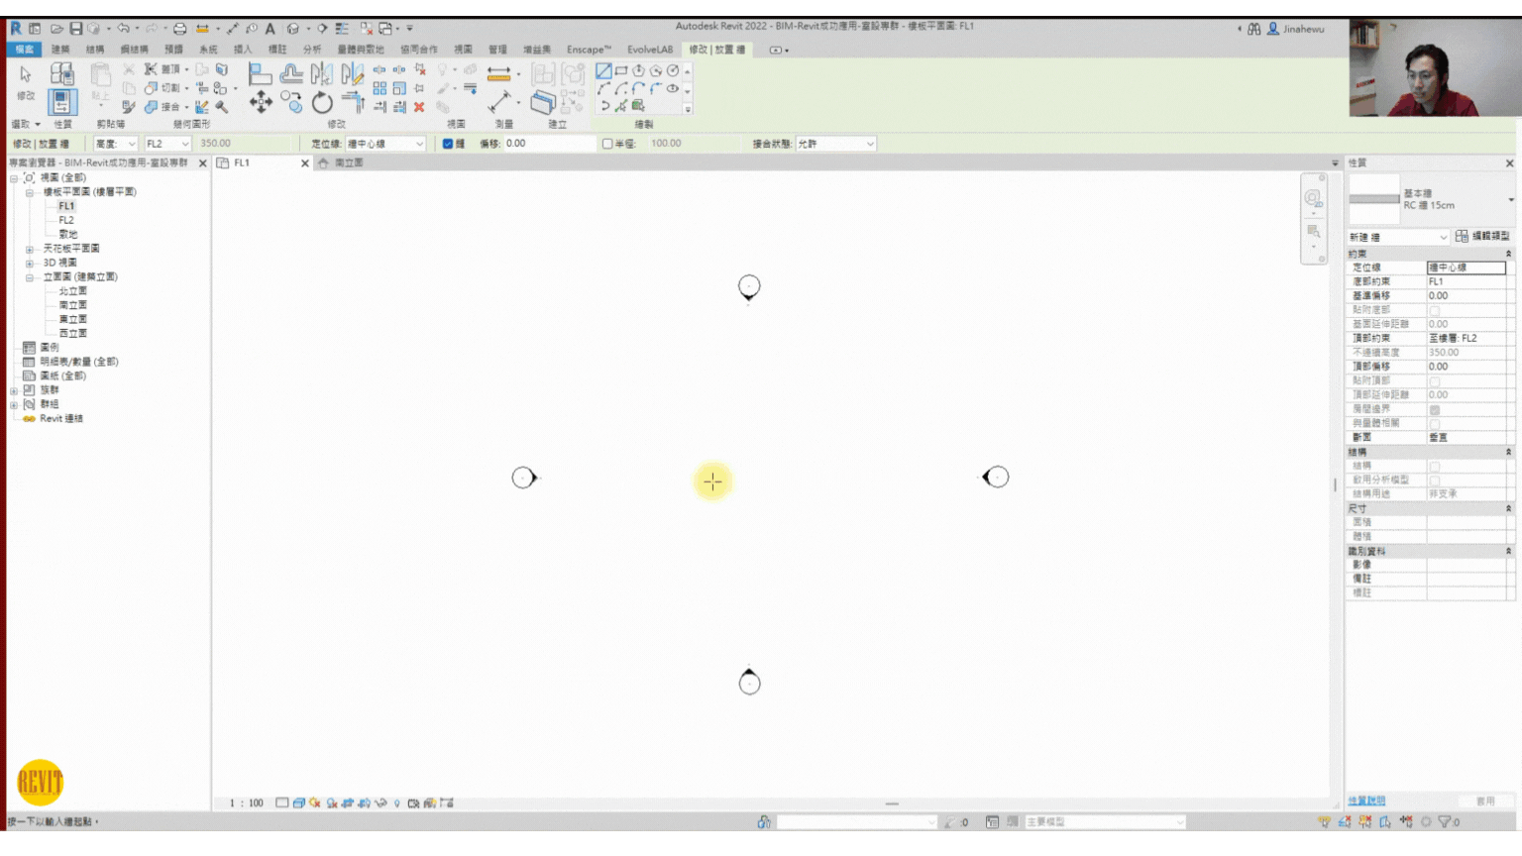
Task: Open the 建築 ribbon tab
Action: pos(60,50)
